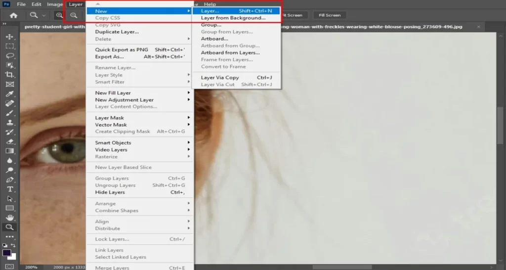Open the File menu
The width and height of the screenshot is (506, 270).
(x=21, y=4)
